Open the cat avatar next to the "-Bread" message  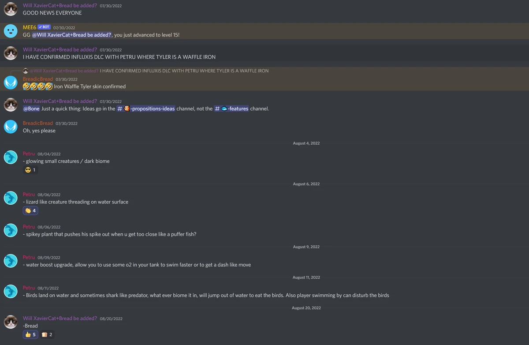(x=11, y=322)
